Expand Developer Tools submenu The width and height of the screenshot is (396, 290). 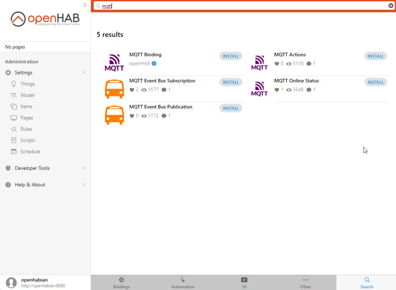click(x=83, y=168)
